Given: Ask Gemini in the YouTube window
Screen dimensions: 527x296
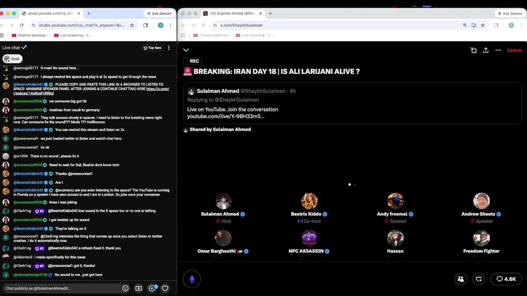Looking at the screenshot, I should [159, 14].
